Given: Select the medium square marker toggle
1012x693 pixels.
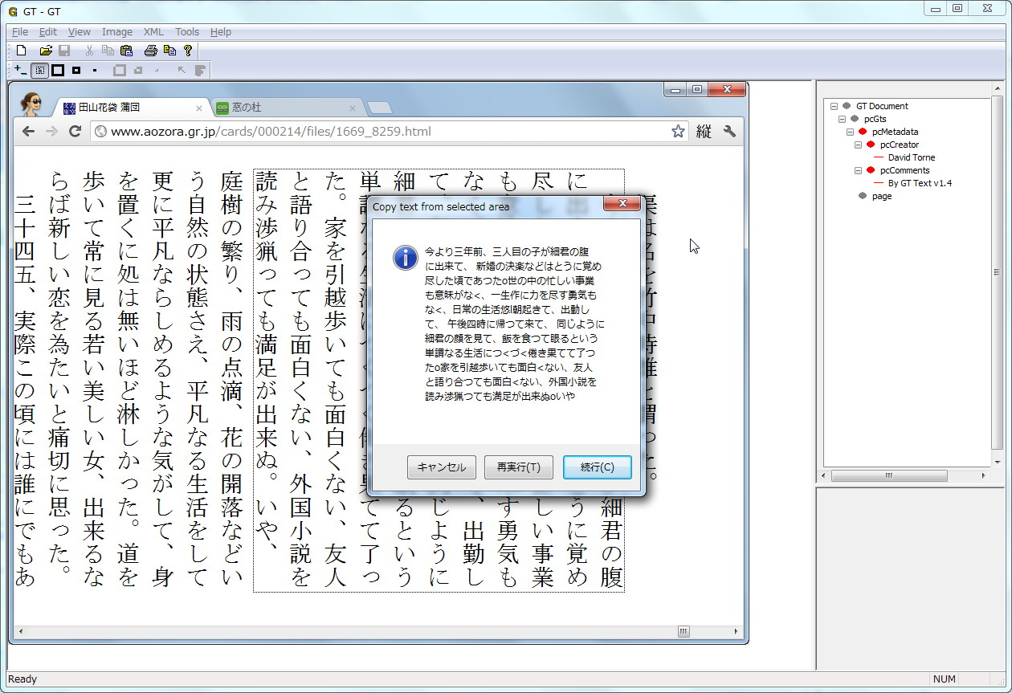Looking at the screenshot, I should coord(75,70).
